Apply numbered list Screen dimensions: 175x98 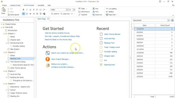40,10
